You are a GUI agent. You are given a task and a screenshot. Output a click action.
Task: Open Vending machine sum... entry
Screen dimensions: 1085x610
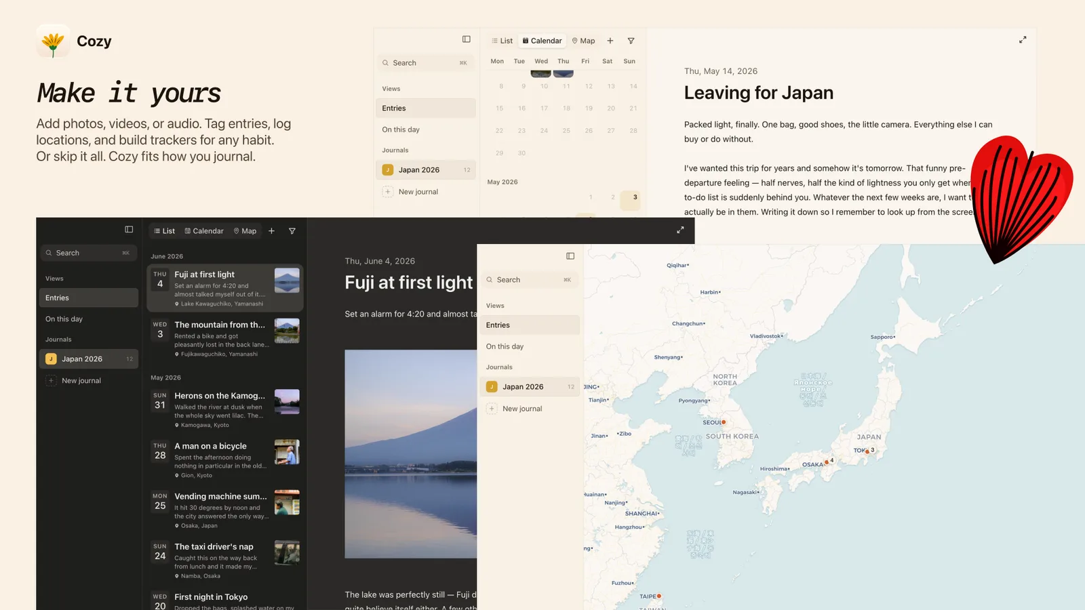225,510
